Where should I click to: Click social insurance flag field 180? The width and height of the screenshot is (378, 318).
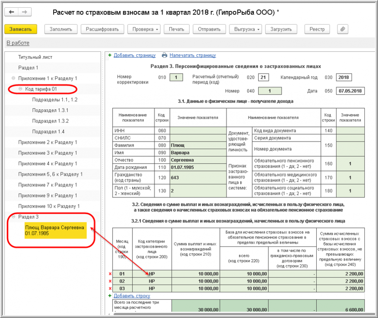click(x=350, y=191)
